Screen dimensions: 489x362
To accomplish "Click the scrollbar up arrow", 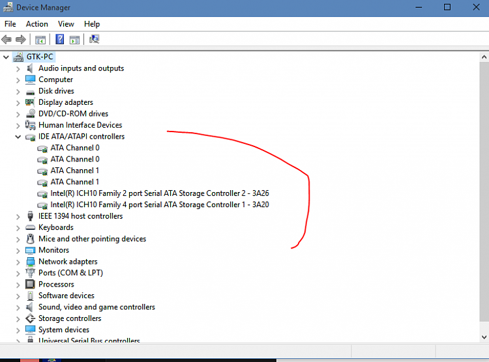I will 484,57.
